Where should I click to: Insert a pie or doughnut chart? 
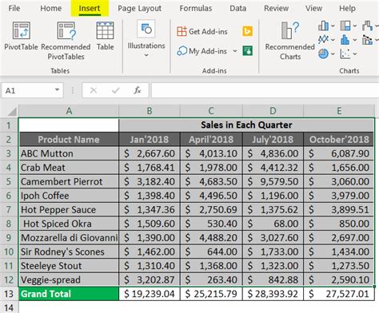click(x=323, y=53)
